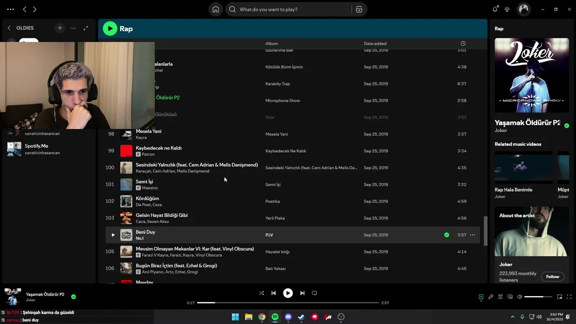Open Rap Hala Benimle music video
The height and width of the screenshot is (324, 576).
pos(524,167)
